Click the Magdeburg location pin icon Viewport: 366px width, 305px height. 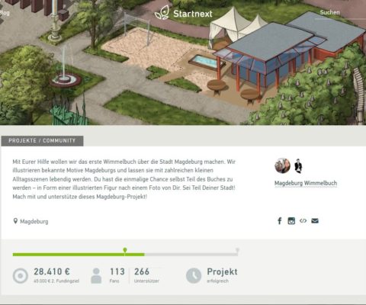pos(15,221)
